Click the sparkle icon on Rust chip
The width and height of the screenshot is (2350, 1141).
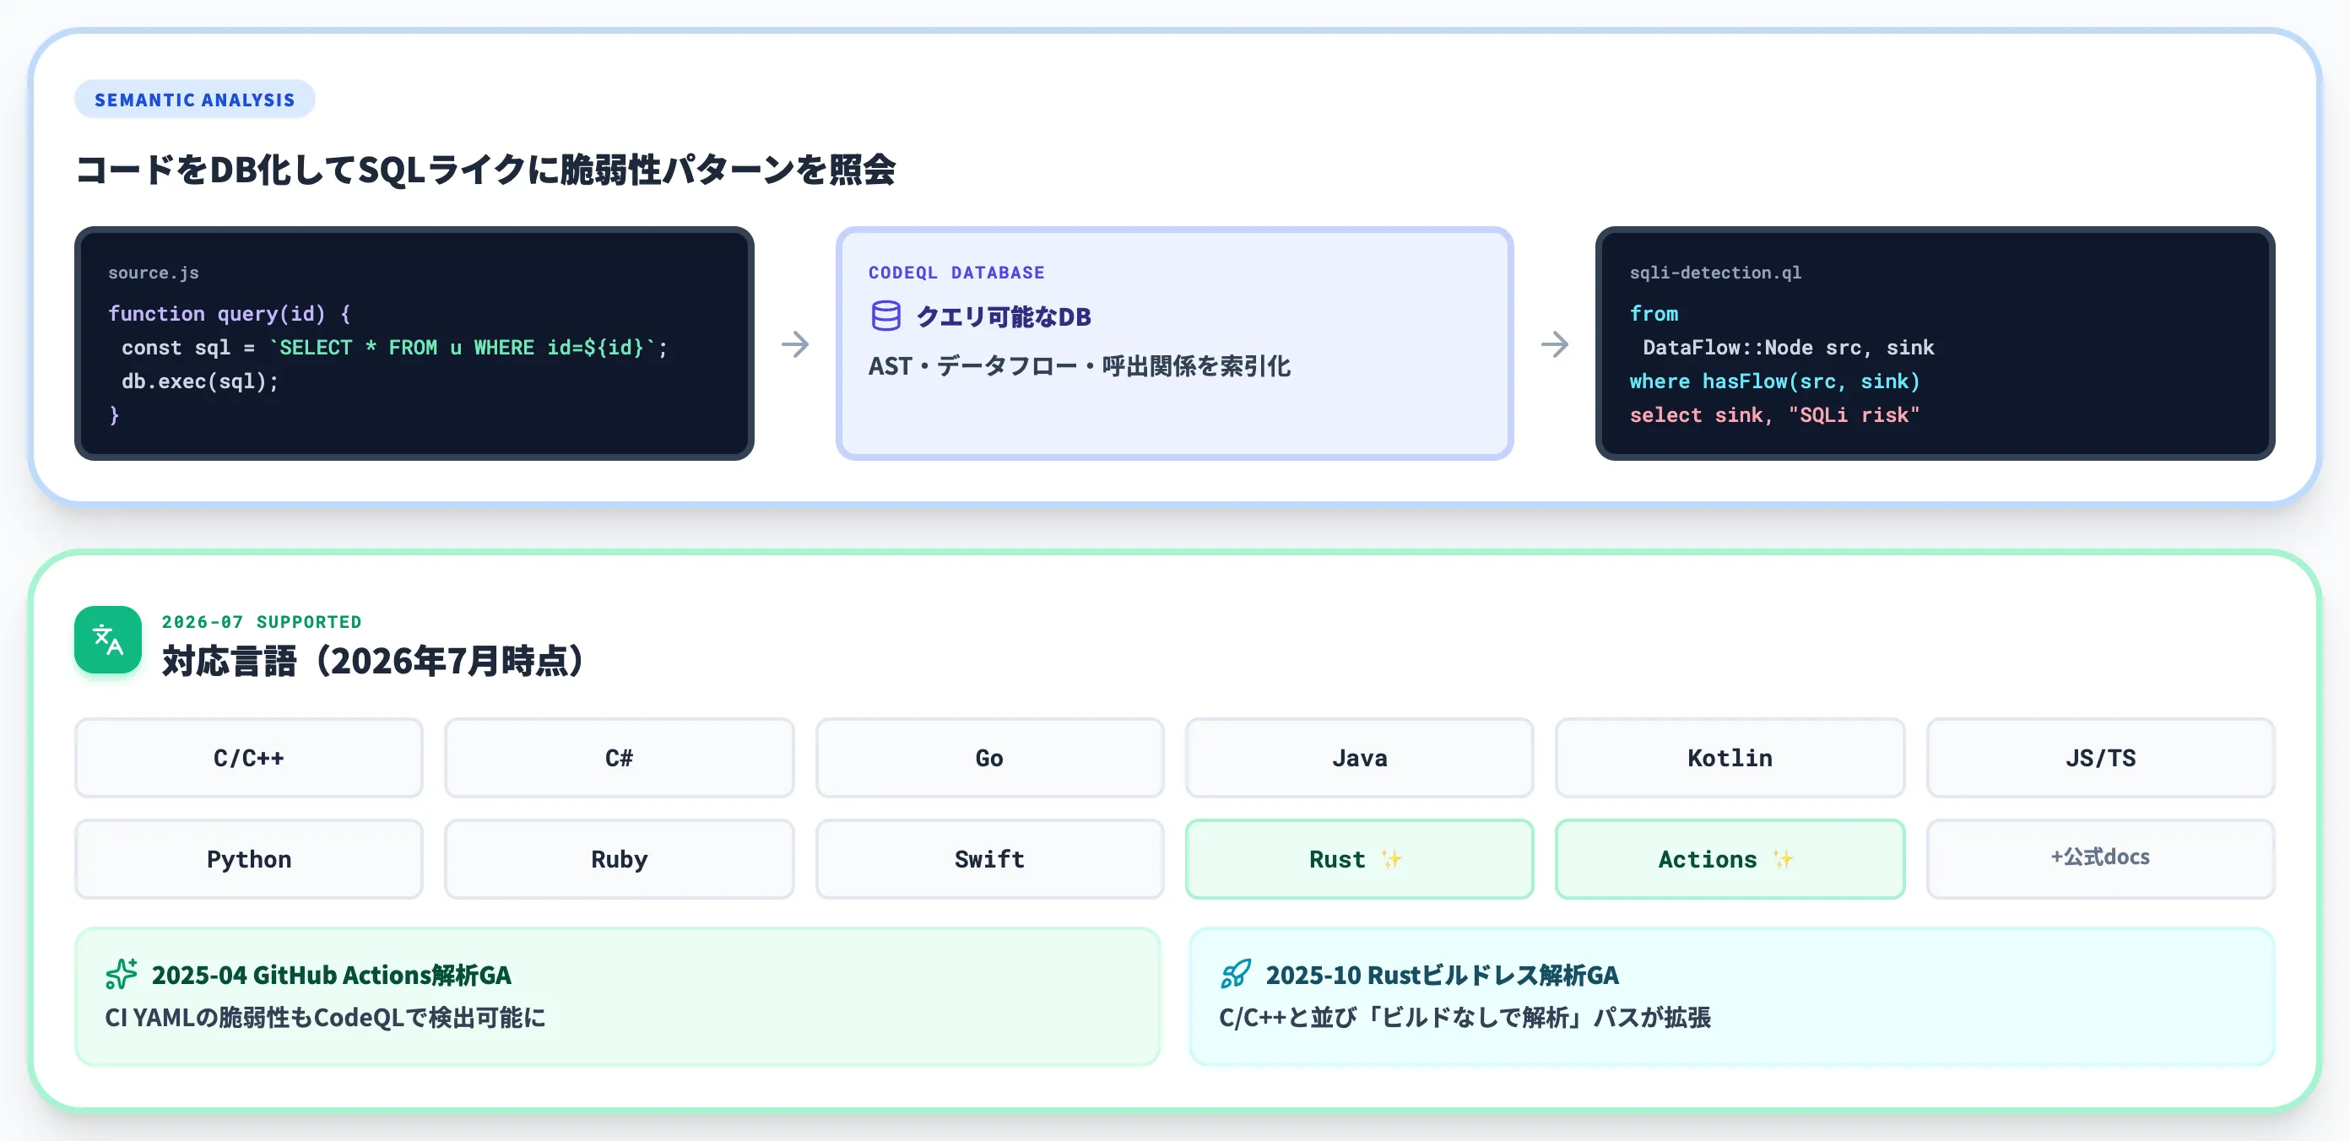tap(1391, 859)
